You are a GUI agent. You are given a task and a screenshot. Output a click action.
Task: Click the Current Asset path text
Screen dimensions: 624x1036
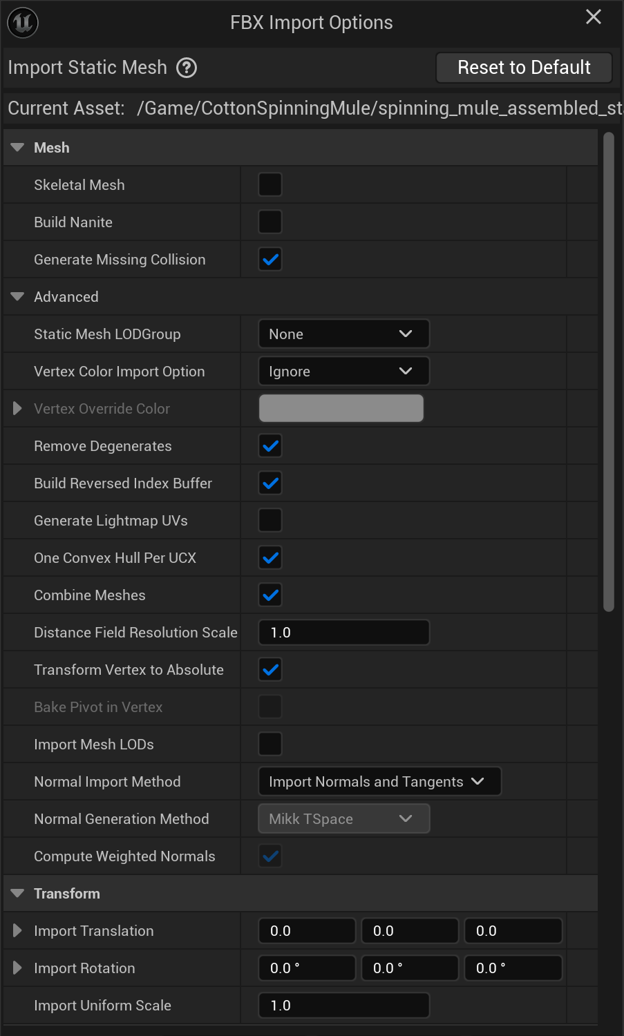coord(379,108)
